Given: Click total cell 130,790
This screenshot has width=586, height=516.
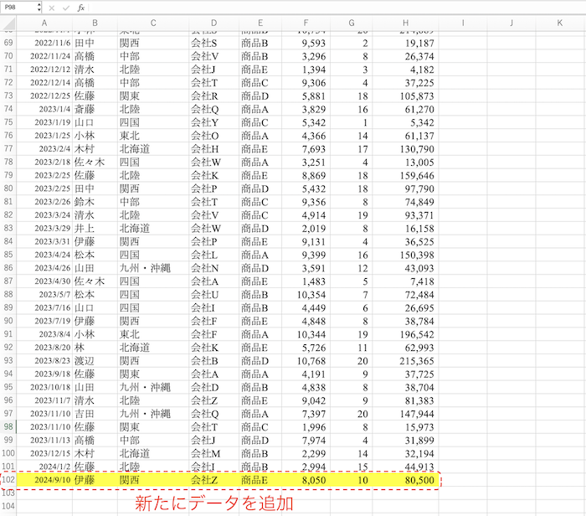Looking at the screenshot, I should 405,149.
